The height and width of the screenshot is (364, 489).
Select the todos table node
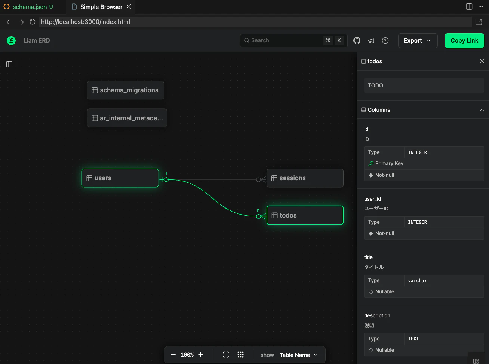[x=305, y=215]
